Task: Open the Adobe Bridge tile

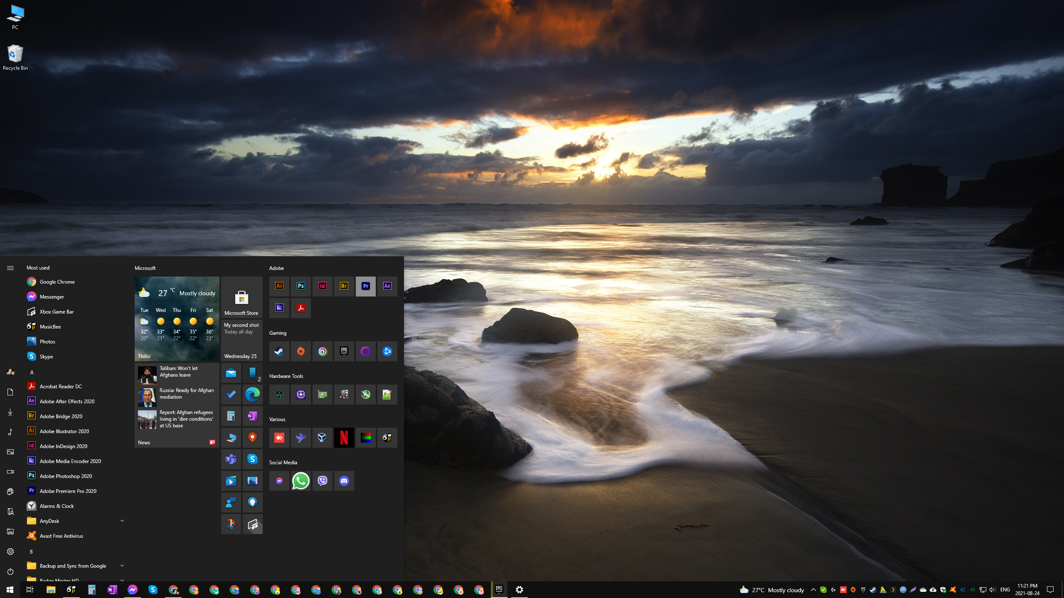Action: coord(344,286)
